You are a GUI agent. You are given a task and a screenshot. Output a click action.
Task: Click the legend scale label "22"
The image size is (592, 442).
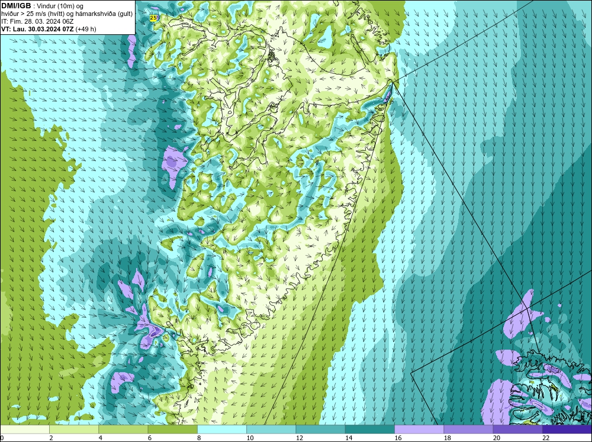[546, 438]
